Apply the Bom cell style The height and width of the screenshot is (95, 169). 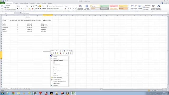pos(105,6)
